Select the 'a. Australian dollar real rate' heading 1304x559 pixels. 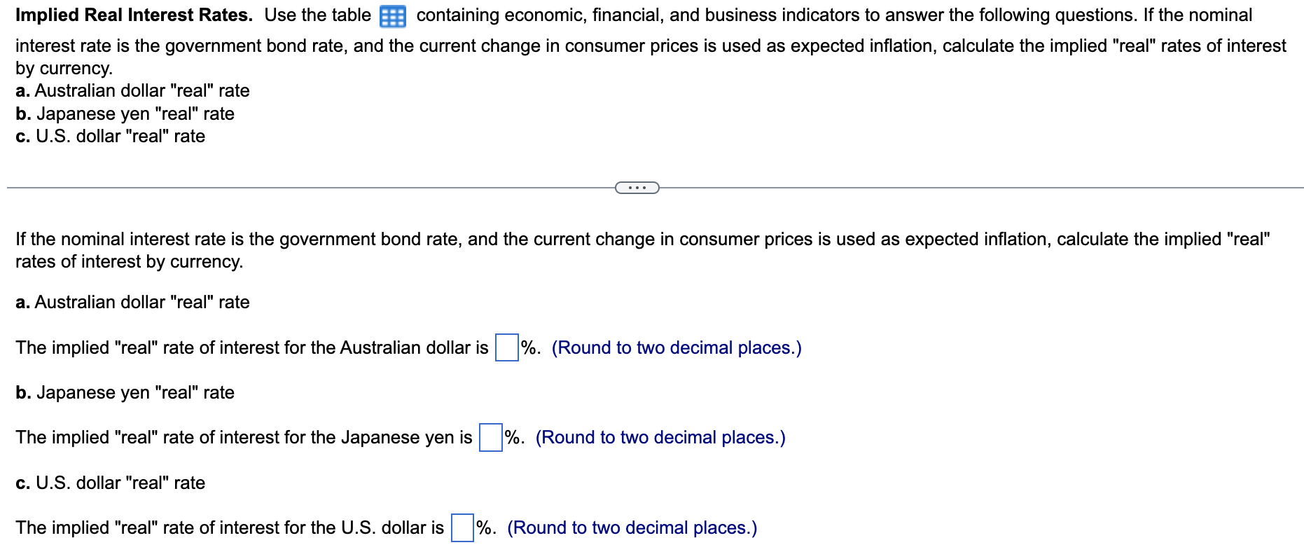coord(132,302)
